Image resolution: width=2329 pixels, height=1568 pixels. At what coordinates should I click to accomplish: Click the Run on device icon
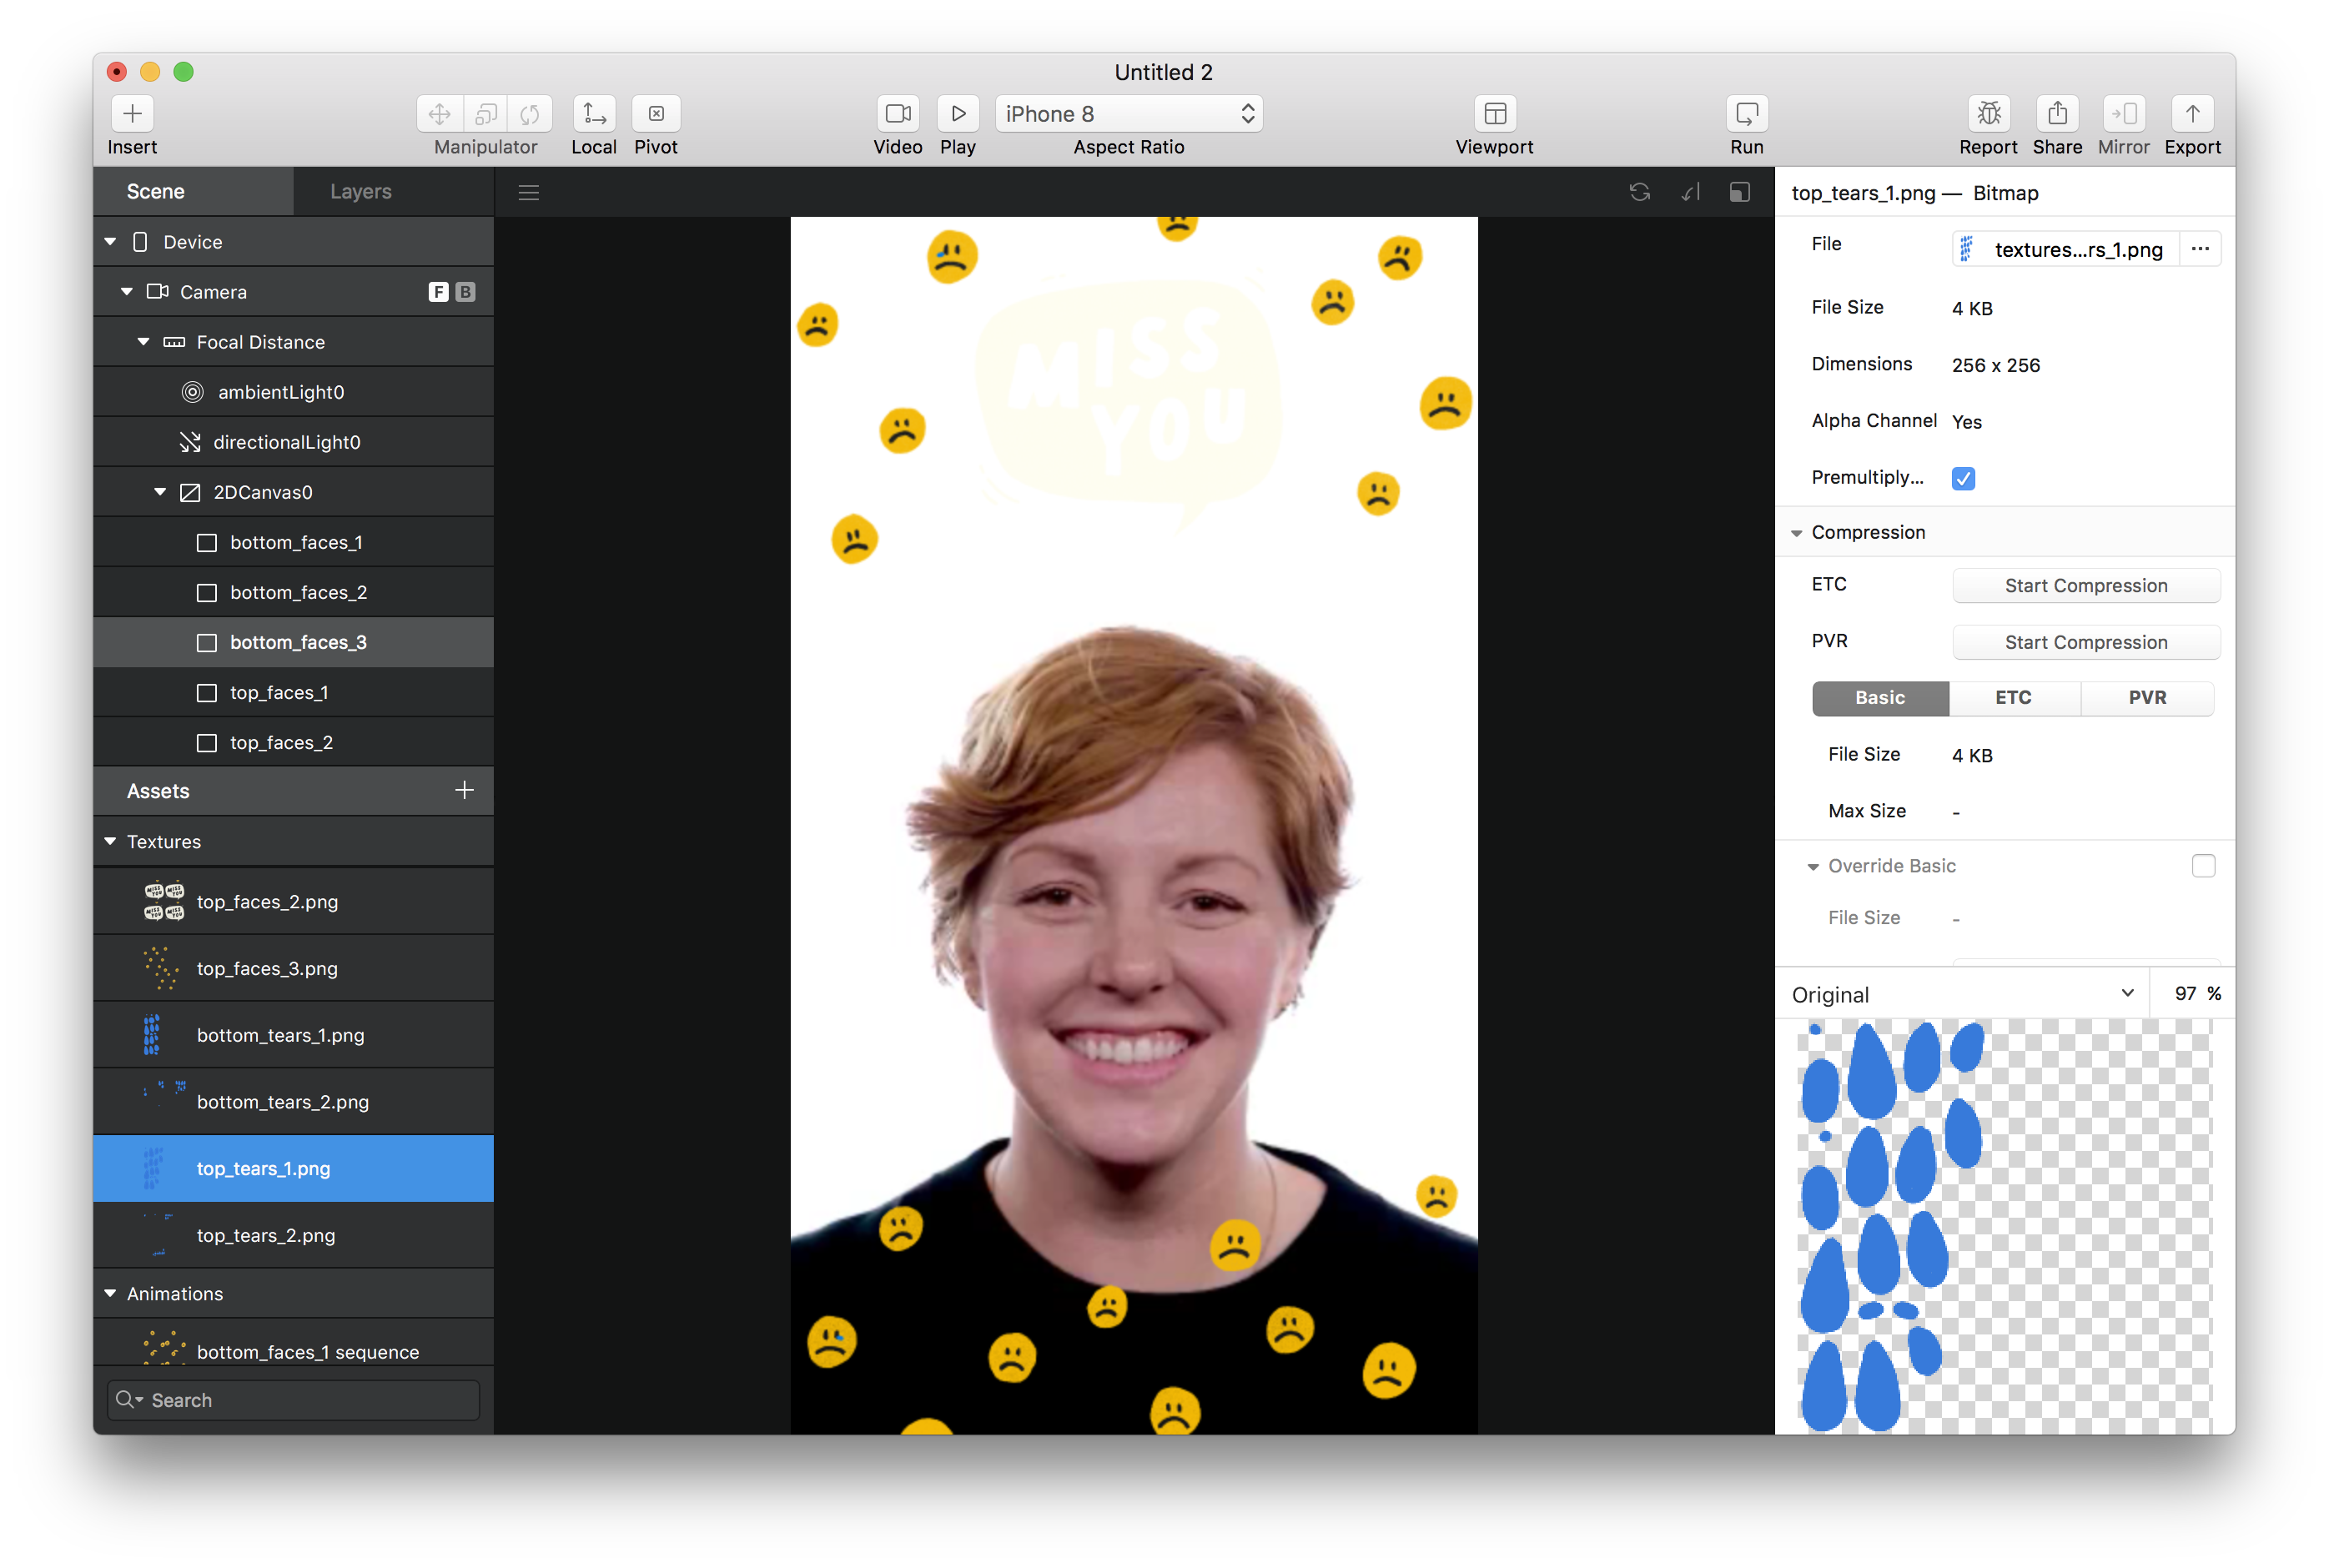click(1746, 114)
